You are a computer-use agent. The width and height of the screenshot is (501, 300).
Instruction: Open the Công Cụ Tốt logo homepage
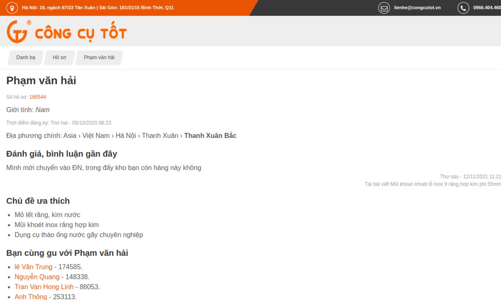click(x=67, y=31)
